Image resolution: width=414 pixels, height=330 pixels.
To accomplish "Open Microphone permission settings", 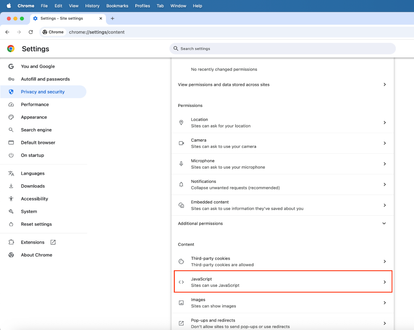I will (x=283, y=164).
